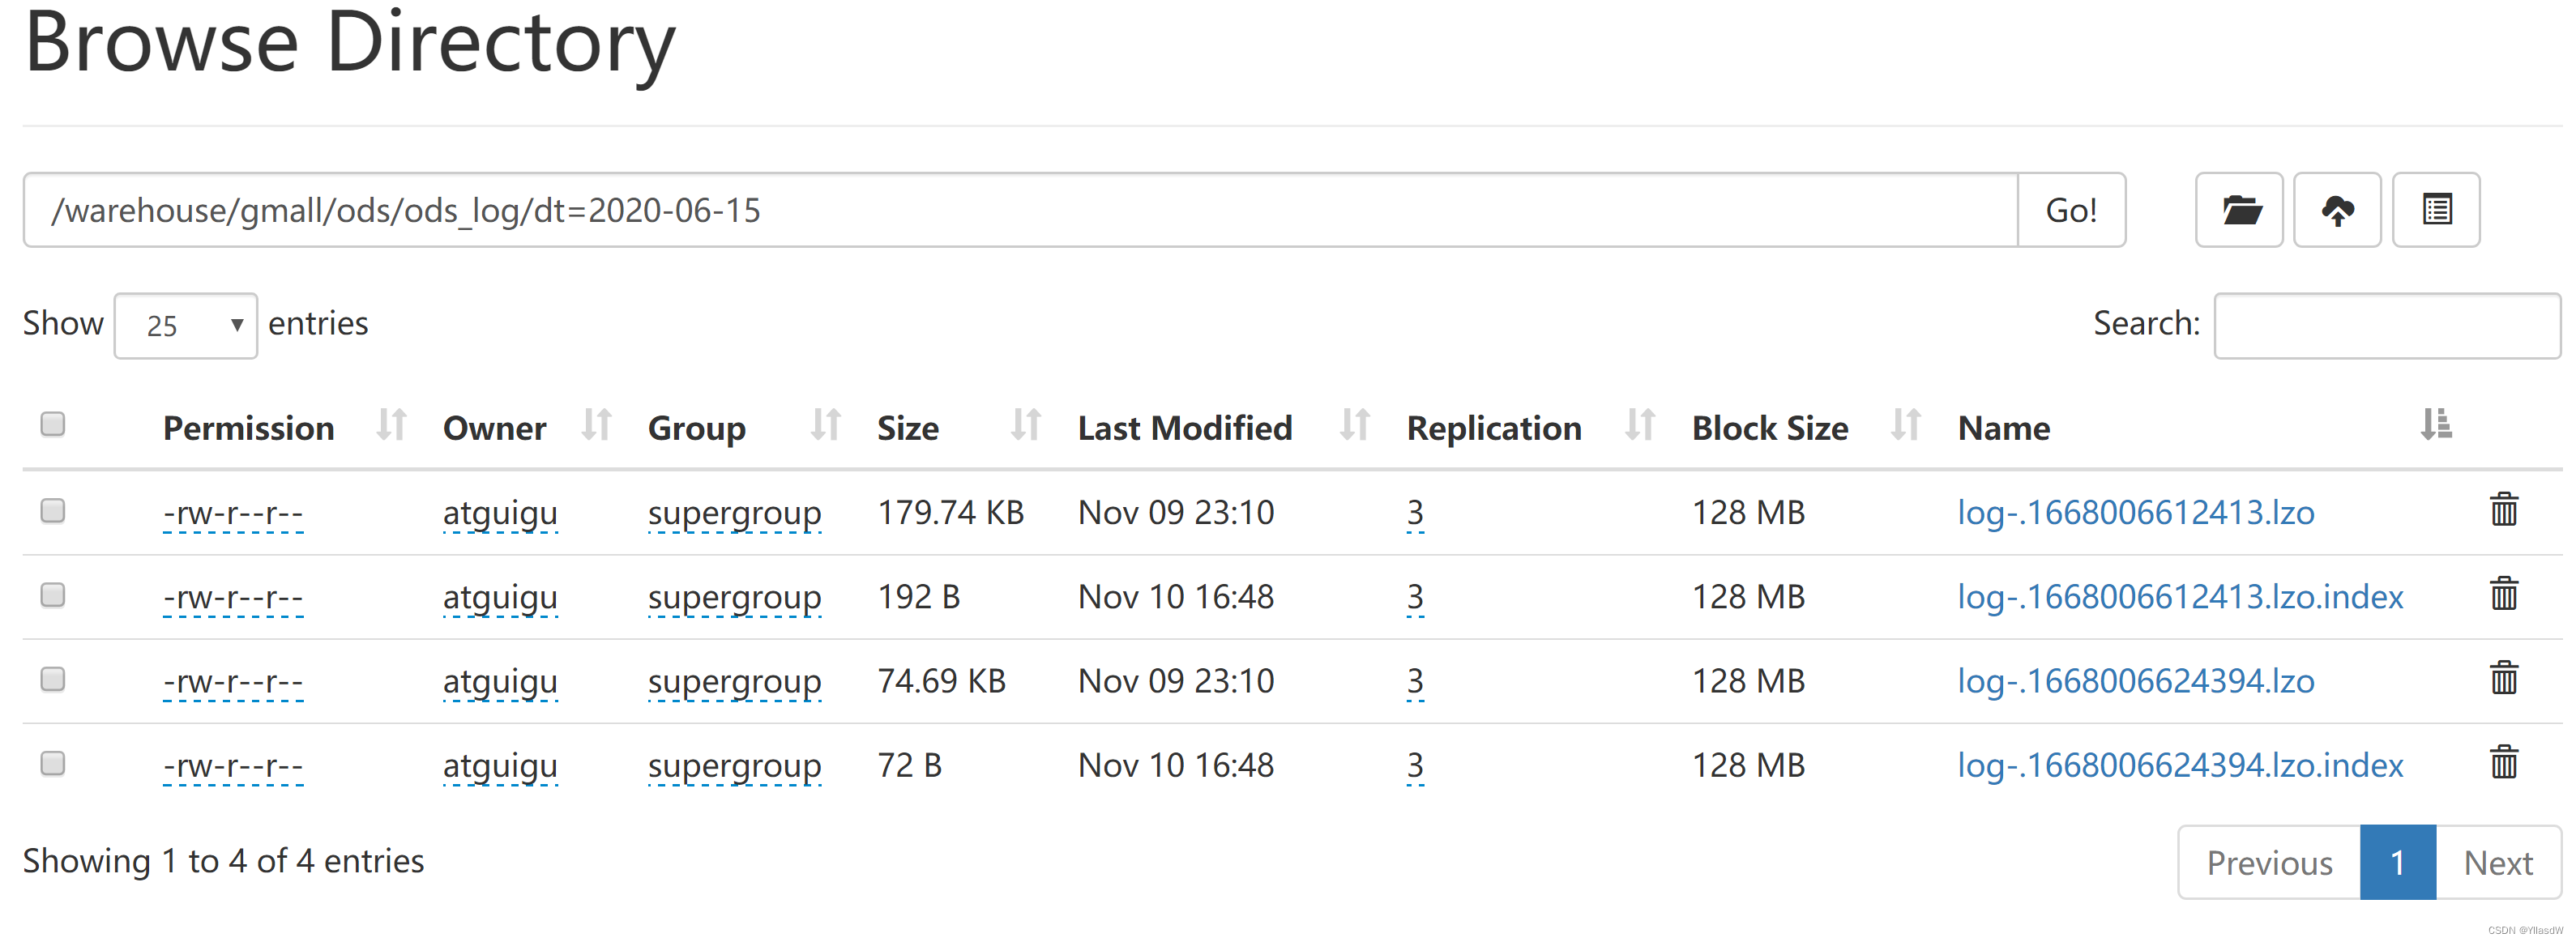The image size is (2576, 942).
Task: Delete log-.1668006624394.lzo.index with its trash icon
Action: click(2503, 763)
